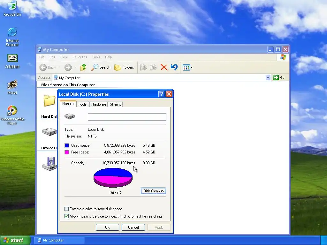Maximize the My Computer window
The height and width of the screenshot is (245, 327).
[x=278, y=49]
